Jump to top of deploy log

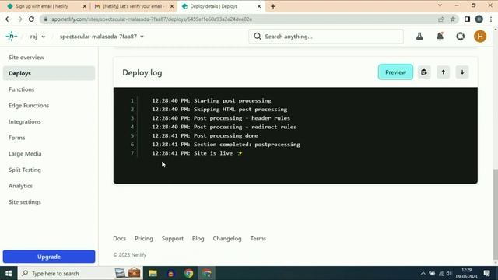pyautogui.click(x=443, y=72)
